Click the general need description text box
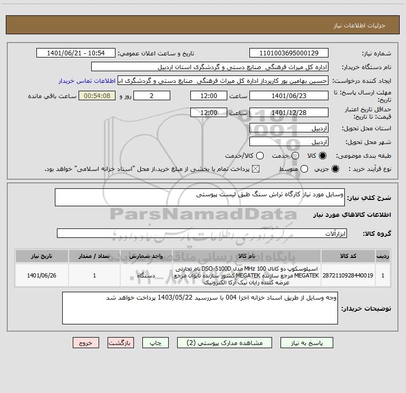The width and height of the screenshot is (406, 393). pyautogui.click(x=200, y=197)
